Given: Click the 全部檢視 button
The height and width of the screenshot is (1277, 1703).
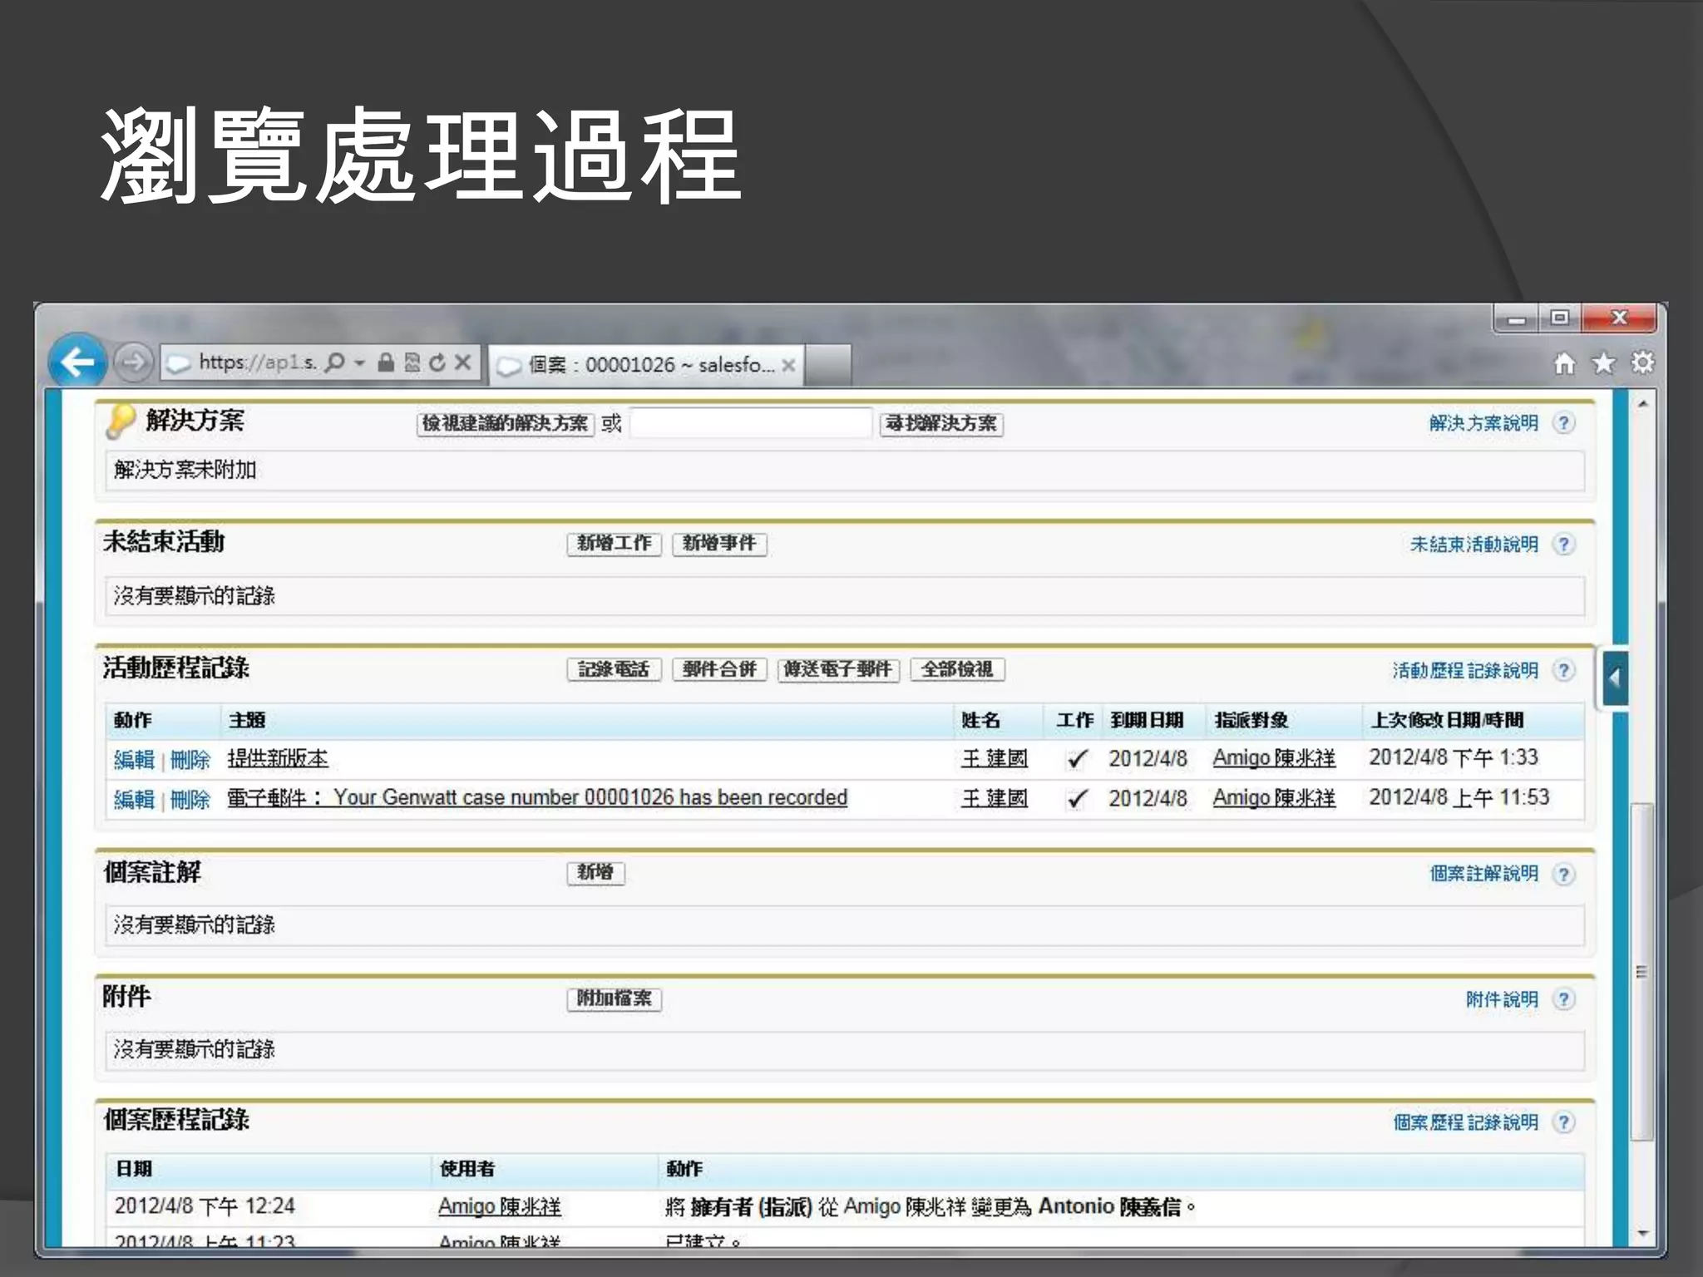Looking at the screenshot, I should pos(957,669).
